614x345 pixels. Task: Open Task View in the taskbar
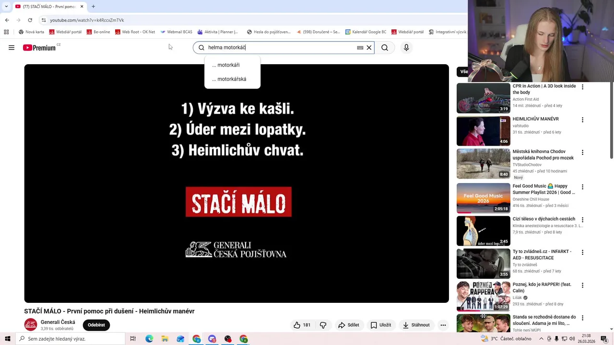tap(133, 339)
